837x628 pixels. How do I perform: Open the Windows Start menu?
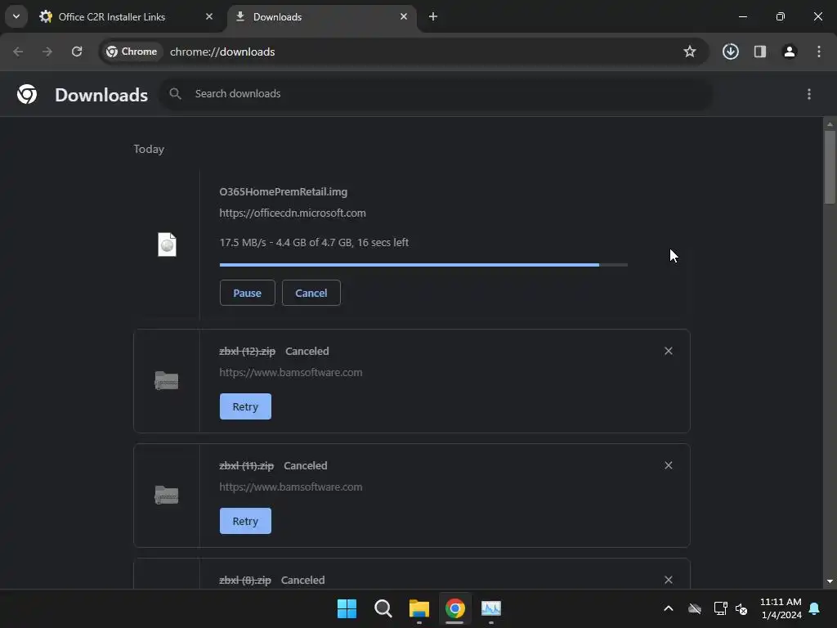pyautogui.click(x=347, y=608)
